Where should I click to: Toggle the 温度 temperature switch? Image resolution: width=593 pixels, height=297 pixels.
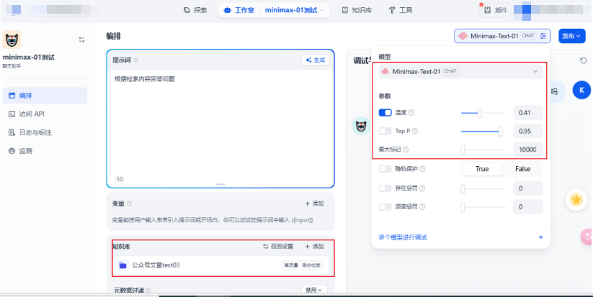tap(385, 112)
